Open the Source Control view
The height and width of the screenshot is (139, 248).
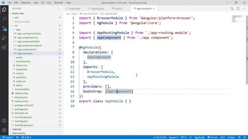coord(4,29)
